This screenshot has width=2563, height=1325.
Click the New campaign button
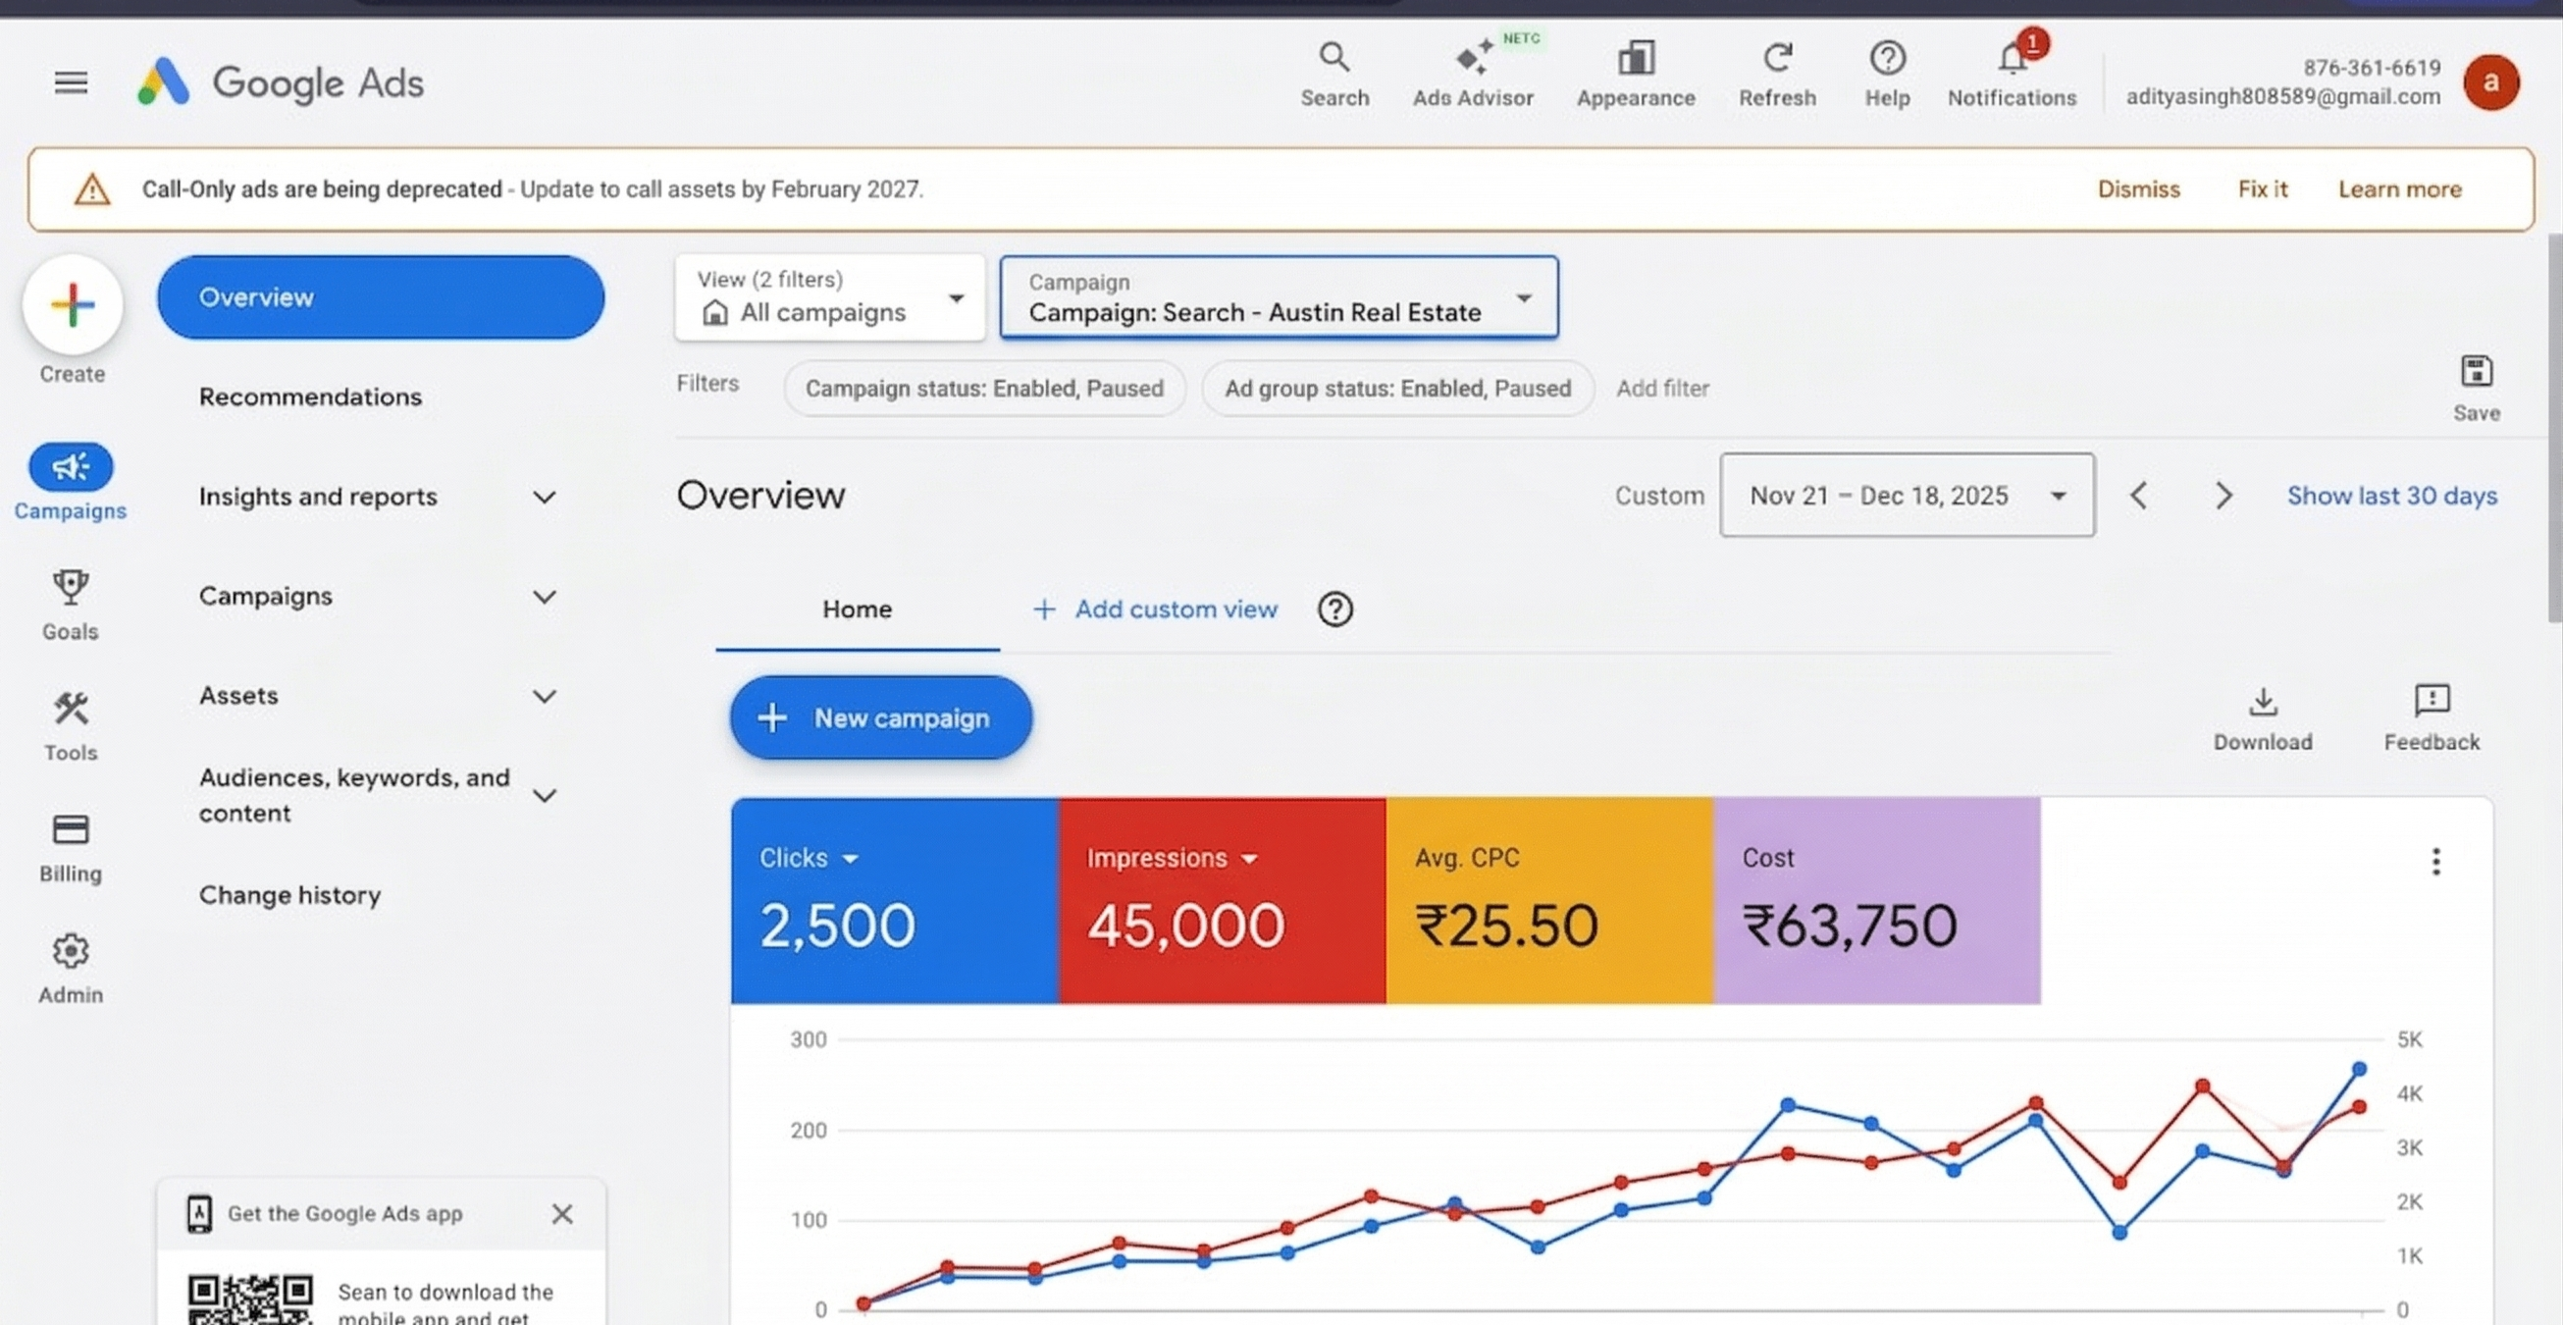tap(879, 717)
